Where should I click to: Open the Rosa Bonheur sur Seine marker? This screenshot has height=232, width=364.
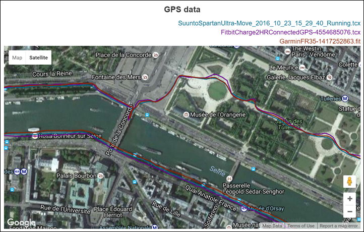(x=34, y=136)
